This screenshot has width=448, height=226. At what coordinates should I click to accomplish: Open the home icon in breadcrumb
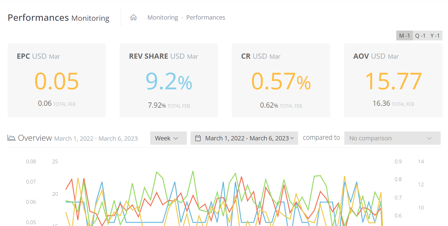133,17
